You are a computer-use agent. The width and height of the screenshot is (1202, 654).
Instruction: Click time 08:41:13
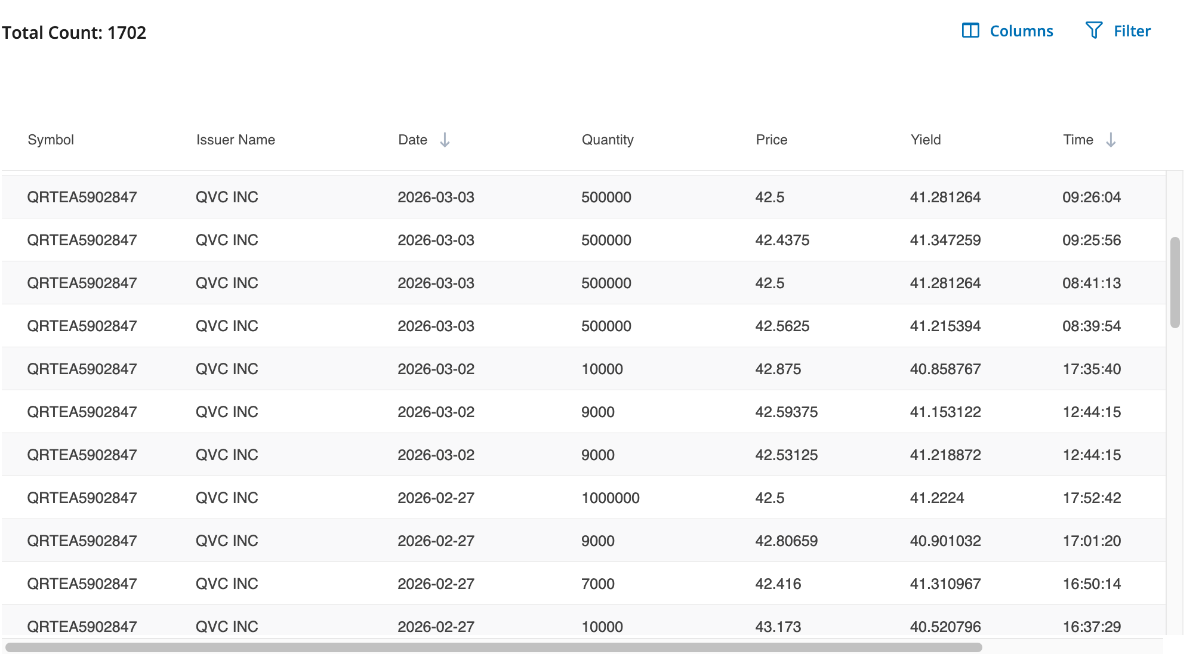click(x=1092, y=283)
